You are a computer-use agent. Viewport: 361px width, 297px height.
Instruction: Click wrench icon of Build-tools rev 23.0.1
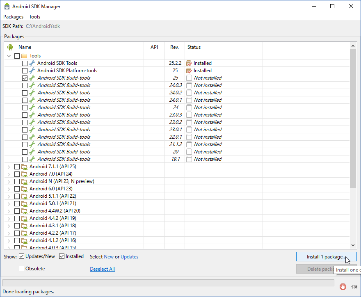pyautogui.click(x=32, y=130)
